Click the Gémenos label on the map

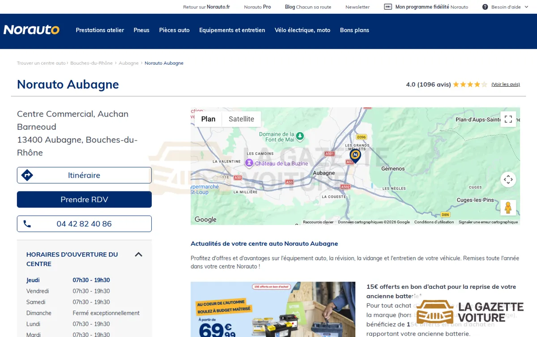tap(393, 169)
